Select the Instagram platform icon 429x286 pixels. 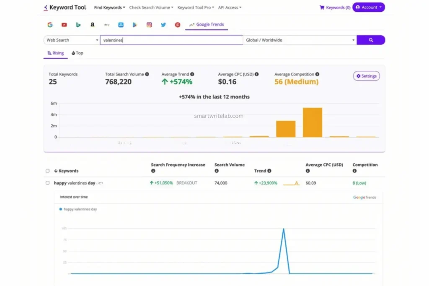click(x=149, y=25)
